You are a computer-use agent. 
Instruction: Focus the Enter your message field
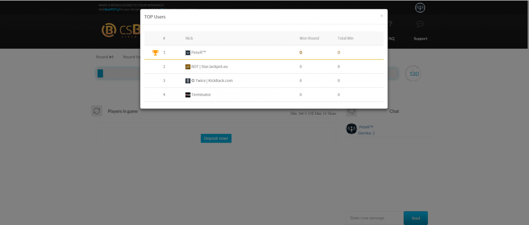[x=374, y=218]
